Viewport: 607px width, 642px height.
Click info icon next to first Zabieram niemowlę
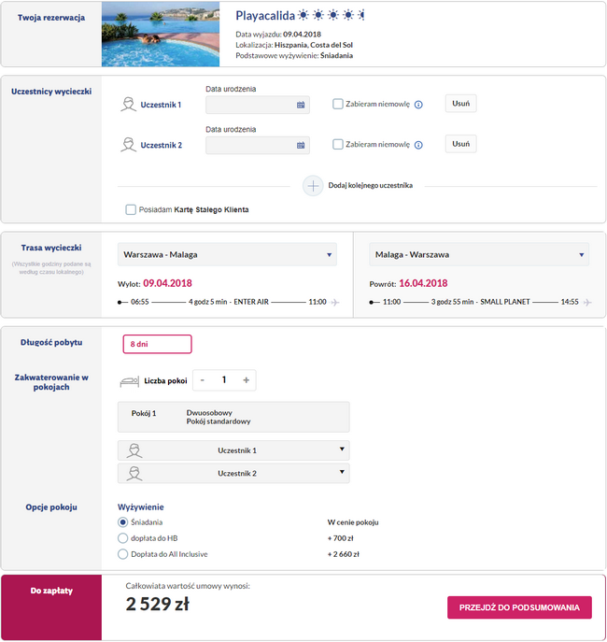pos(418,105)
